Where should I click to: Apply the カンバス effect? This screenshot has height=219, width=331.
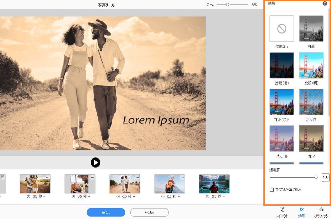(311, 102)
